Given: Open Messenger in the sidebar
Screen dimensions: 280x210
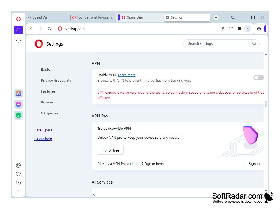Looking at the screenshot, I should 19,104.
